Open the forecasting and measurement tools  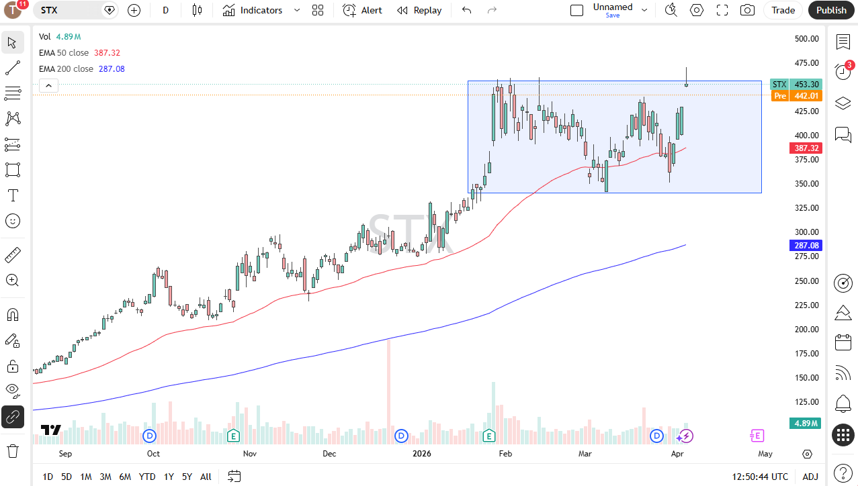click(x=12, y=144)
